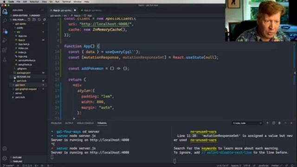Click the Spaces indentation status bar item
297x167 pixels.
click(236, 166)
